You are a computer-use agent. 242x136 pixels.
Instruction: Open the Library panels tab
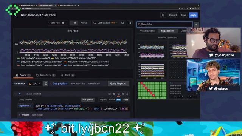coord(183,31)
